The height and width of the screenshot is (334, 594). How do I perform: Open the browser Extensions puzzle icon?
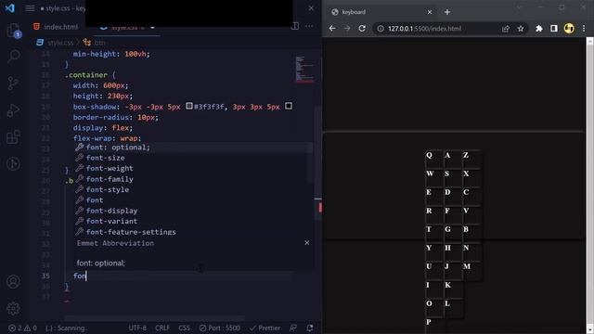538,29
